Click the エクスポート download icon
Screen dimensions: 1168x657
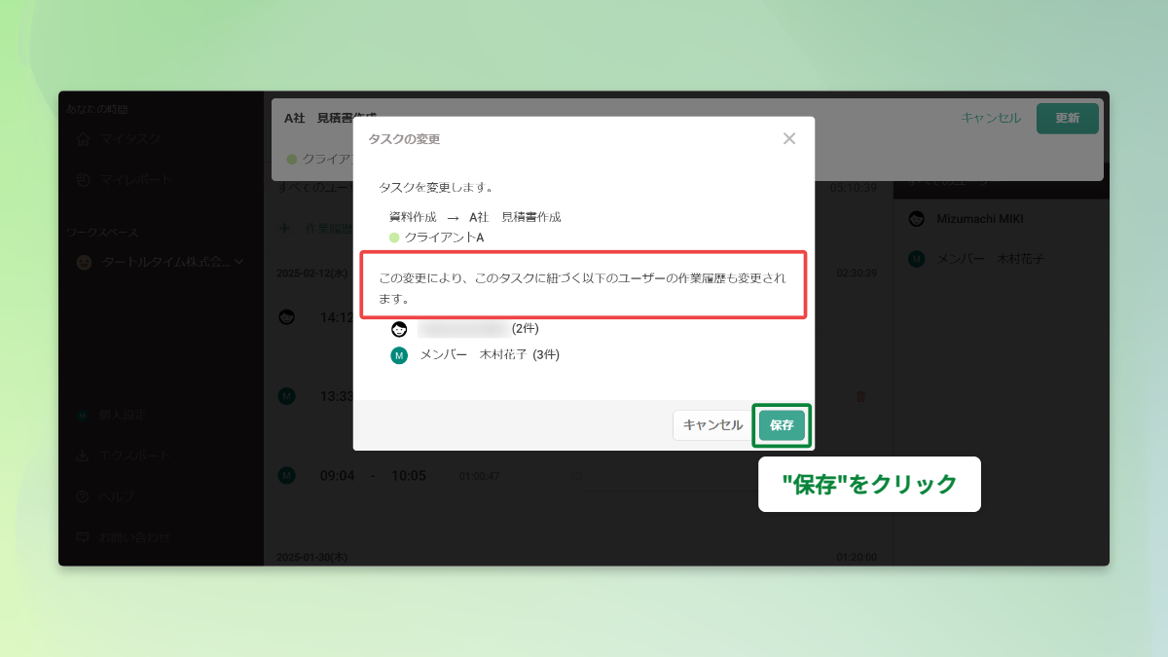pos(82,456)
